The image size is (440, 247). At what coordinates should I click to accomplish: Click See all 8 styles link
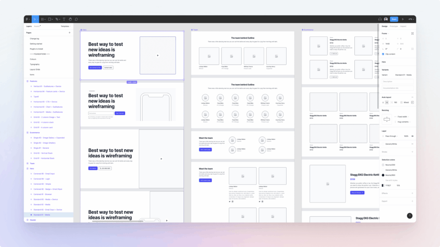pyautogui.click(x=391, y=181)
